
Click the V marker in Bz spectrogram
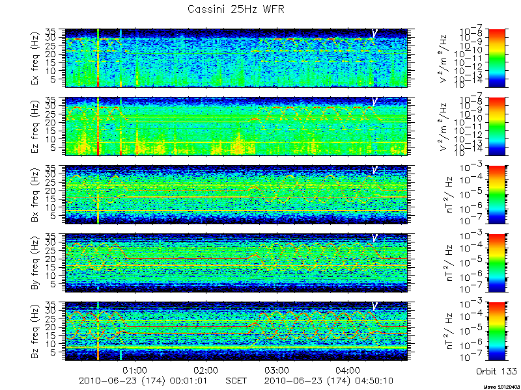(374, 306)
